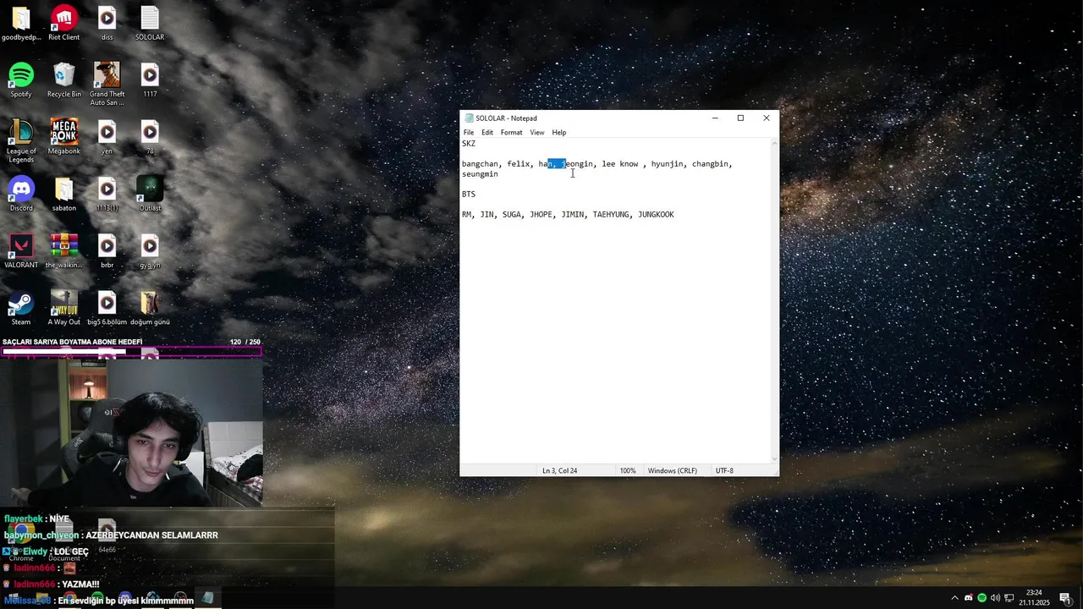Click the word 'hyunjin'

coord(667,164)
